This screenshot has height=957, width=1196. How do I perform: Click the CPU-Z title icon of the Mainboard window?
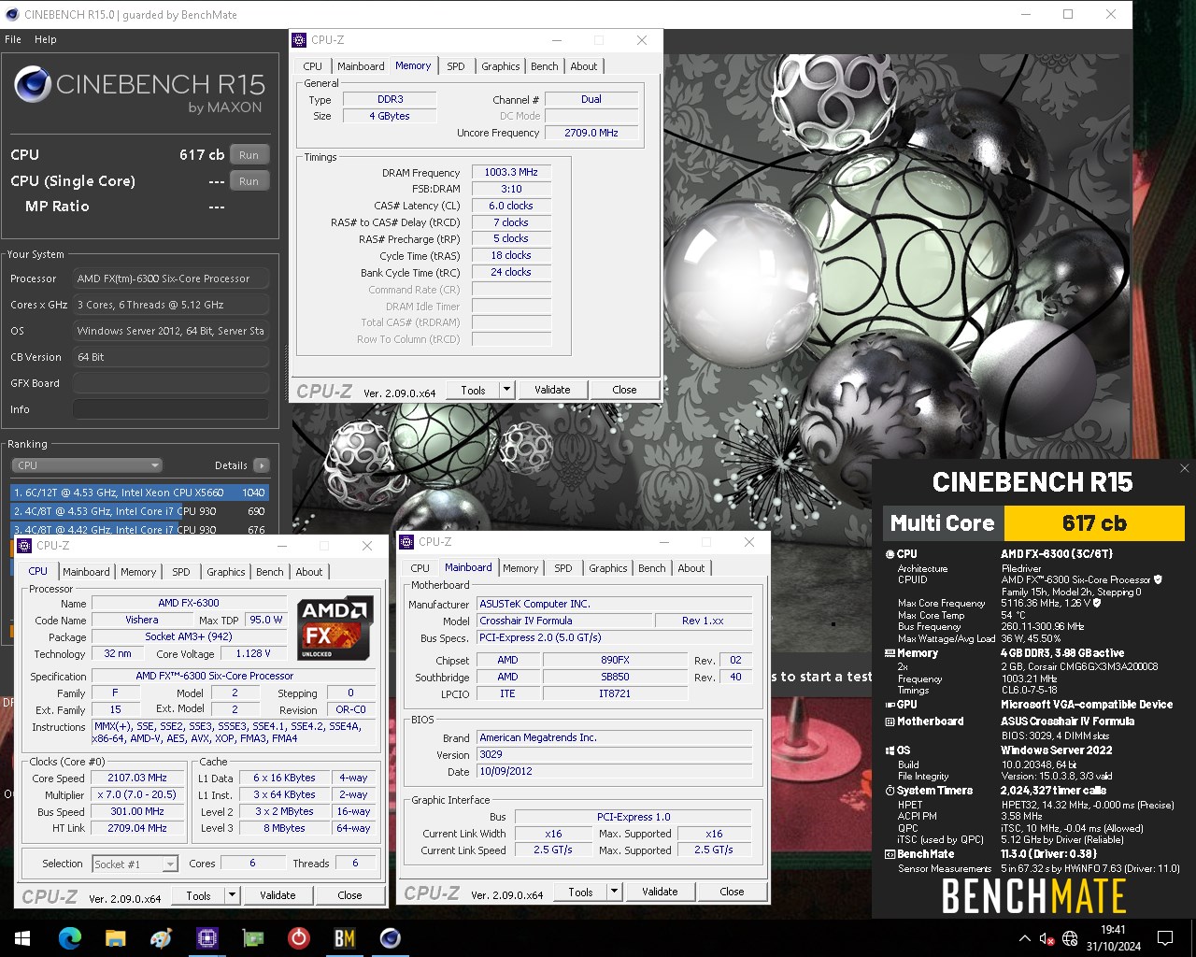[406, 541]
